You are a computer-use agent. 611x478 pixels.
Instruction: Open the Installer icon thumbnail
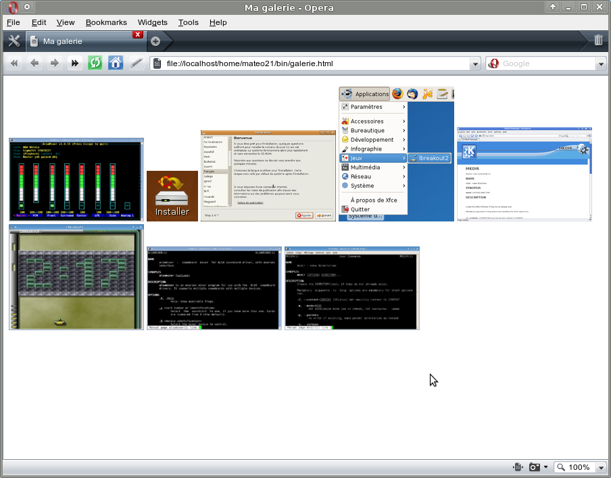[x=172, y=196]
